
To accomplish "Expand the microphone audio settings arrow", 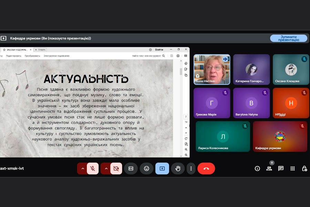I will pos(82,168).
